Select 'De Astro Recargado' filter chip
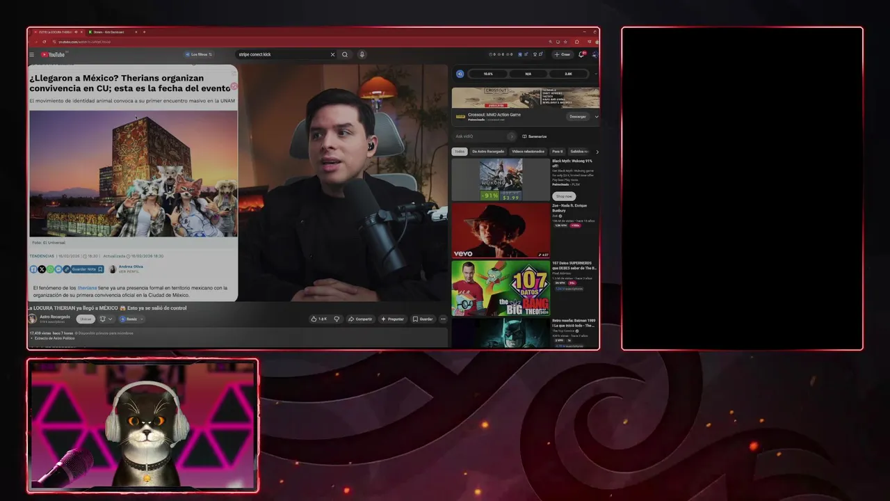The height and width of the screenshot is (501, 890). 488,151
